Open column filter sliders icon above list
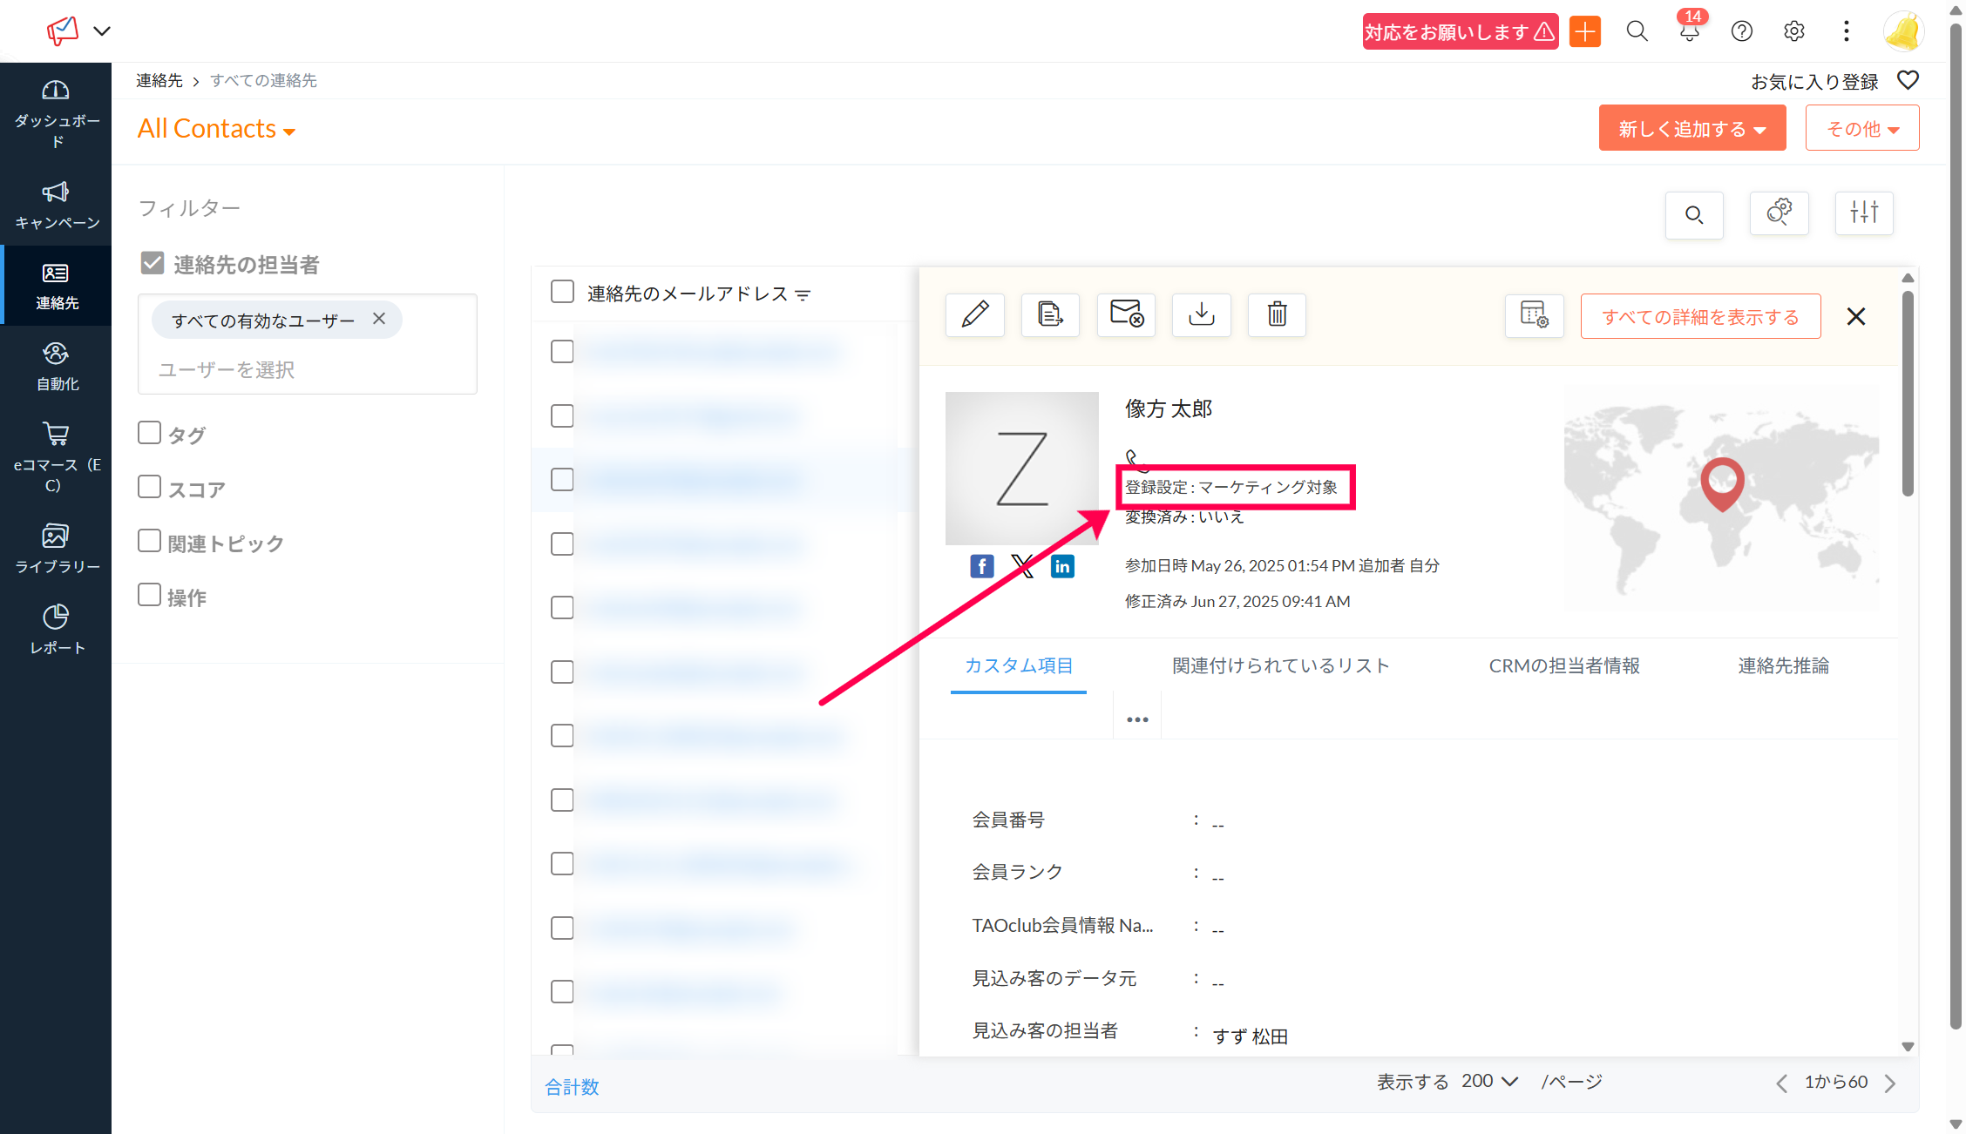Viewport: 1966px width, 1134px height. [x=1863, y=213]
